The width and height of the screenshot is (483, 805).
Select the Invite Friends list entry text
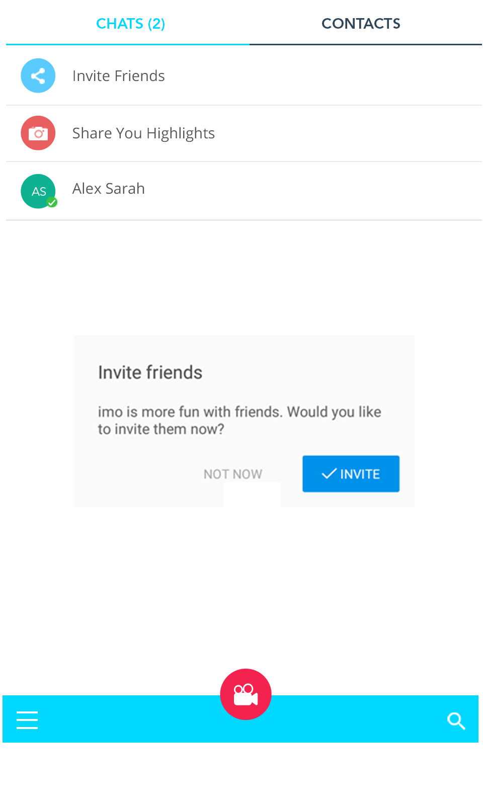click(x=118, y=76)
